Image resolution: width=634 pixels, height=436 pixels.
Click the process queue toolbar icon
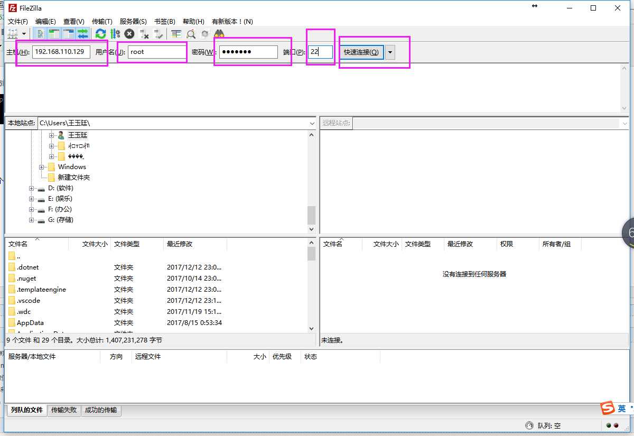(x=115, y=34)
